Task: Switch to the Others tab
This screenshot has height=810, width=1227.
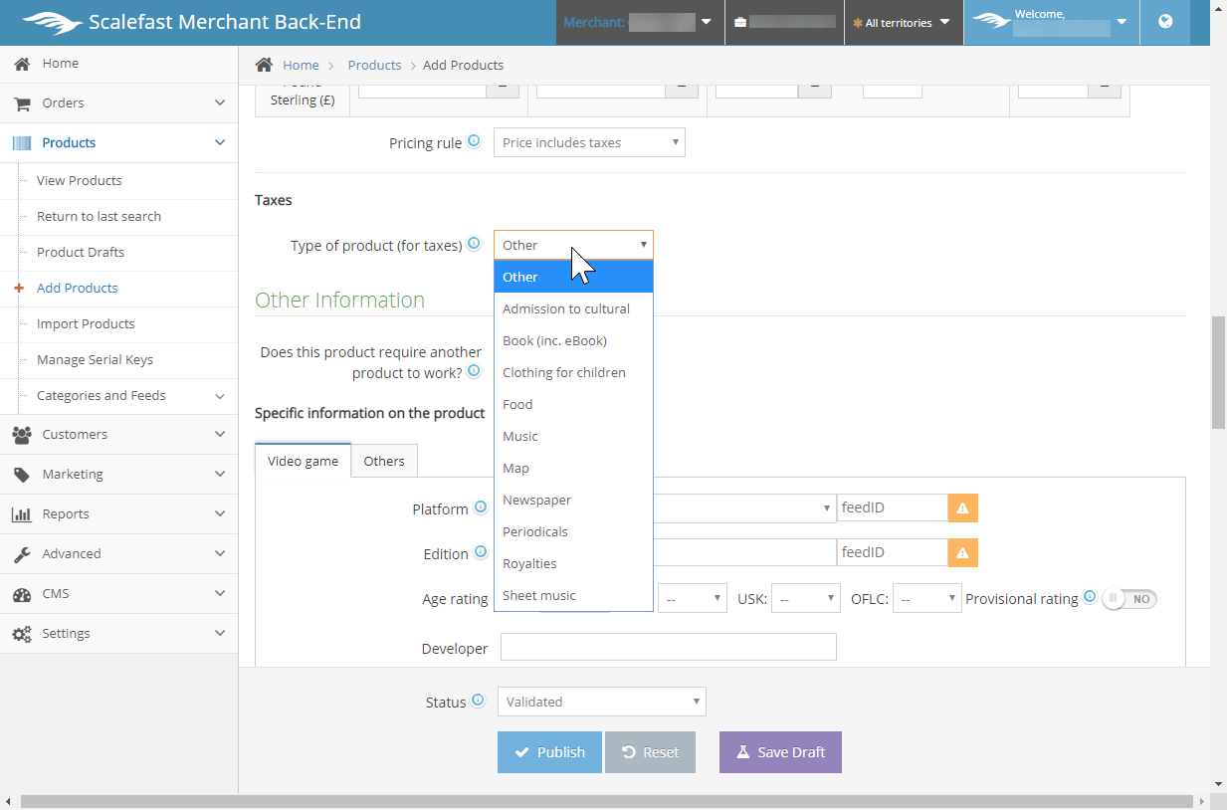Action: click(384, 461)
